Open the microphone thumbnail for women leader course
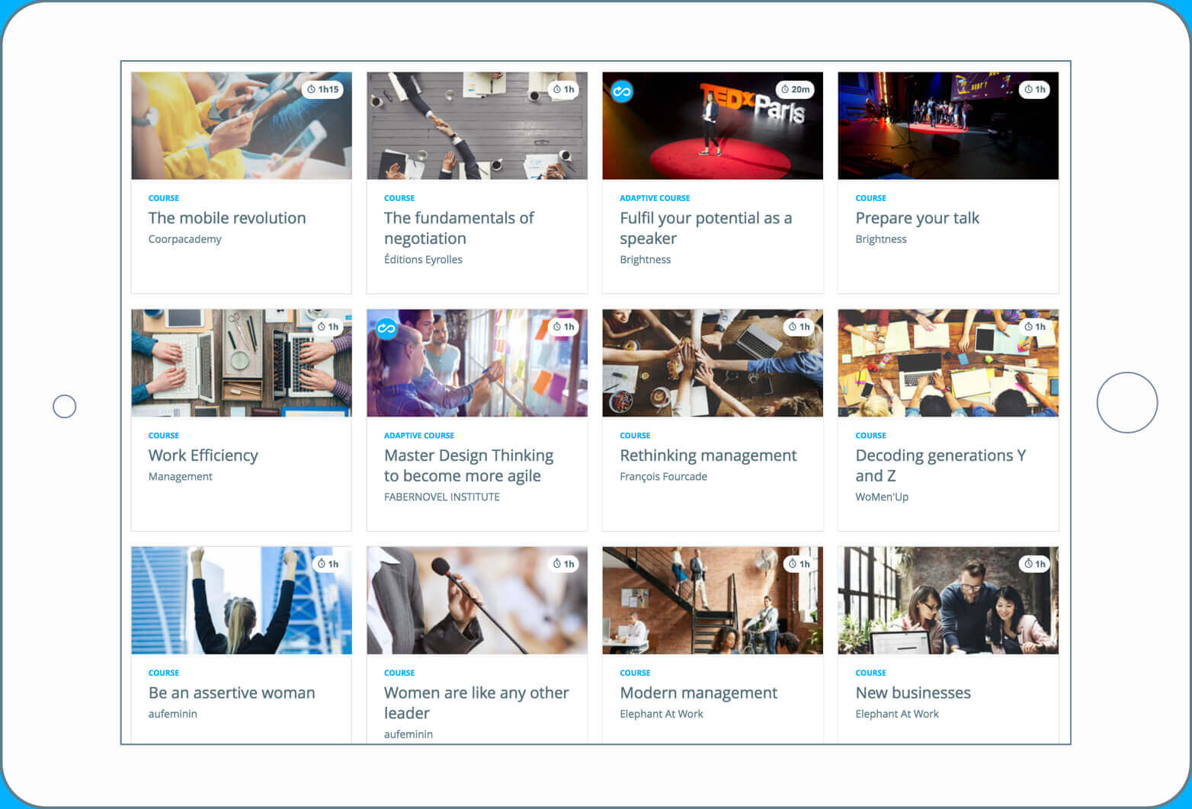The height and width of the screenshot is (809, 1192). pyautogui.click(x=477, y=600)
